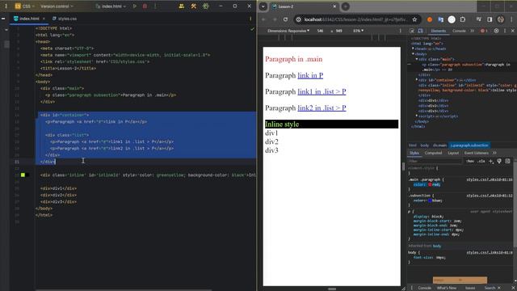The width and height of the screenshot is (517, 291).
Task: Expand the script node in DOM tree
Action: coord(417,116)
